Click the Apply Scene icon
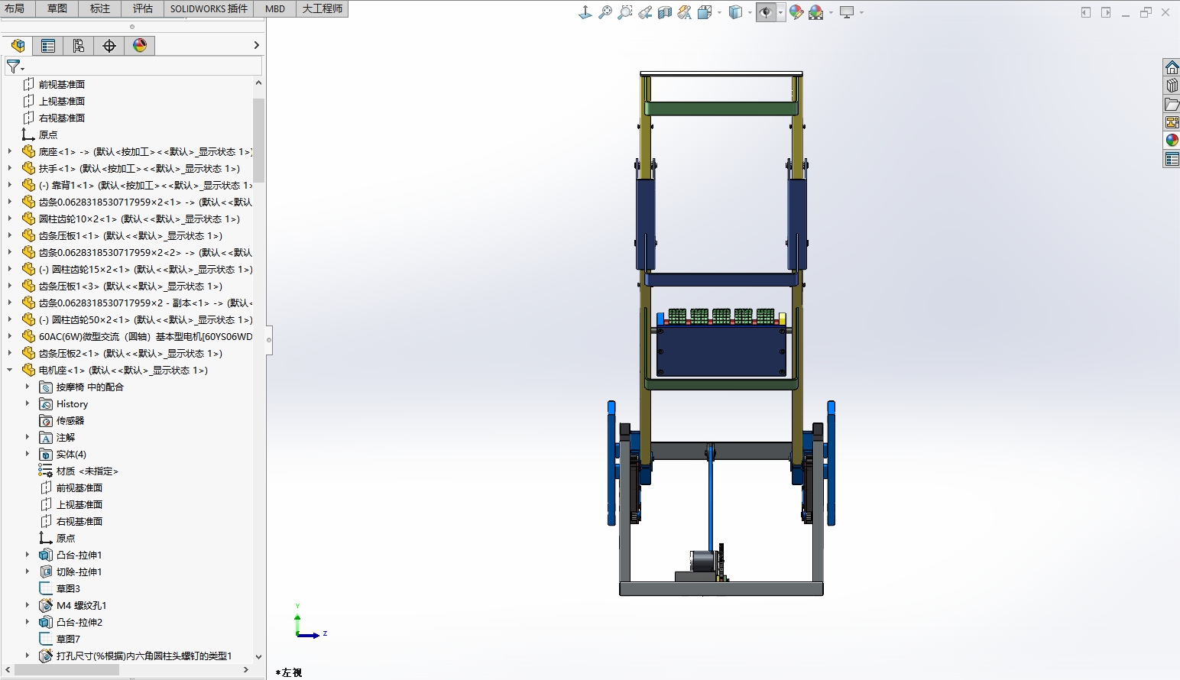The image size is (1180, 680). (816, 12)
